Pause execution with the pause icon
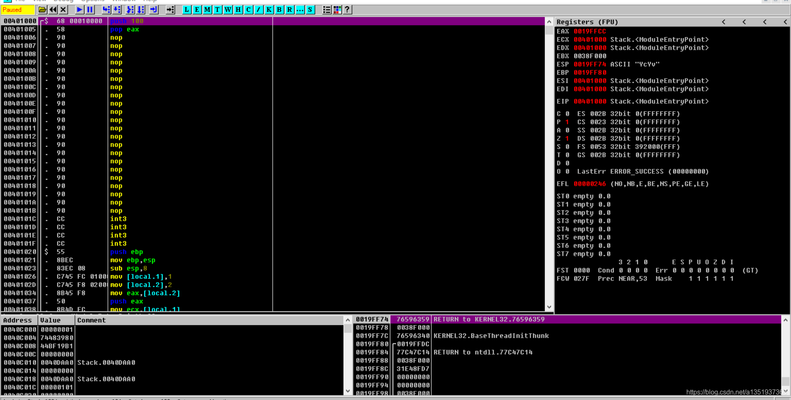 coord(90,9)
